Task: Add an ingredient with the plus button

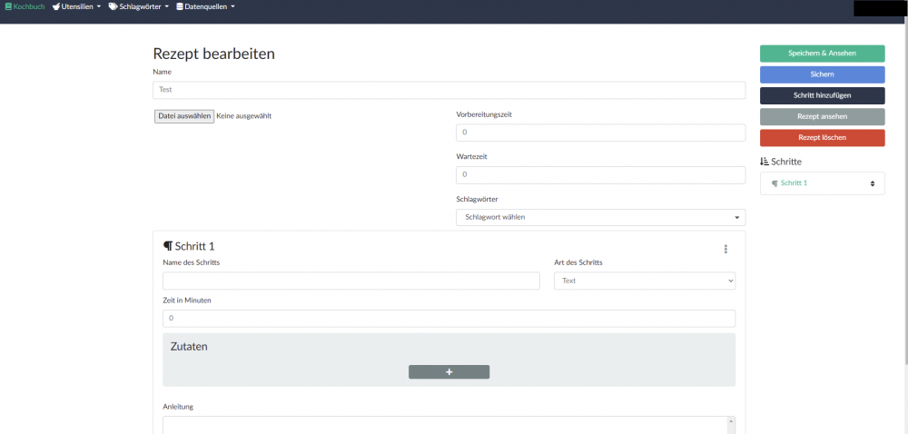Action: coord(449,372)
